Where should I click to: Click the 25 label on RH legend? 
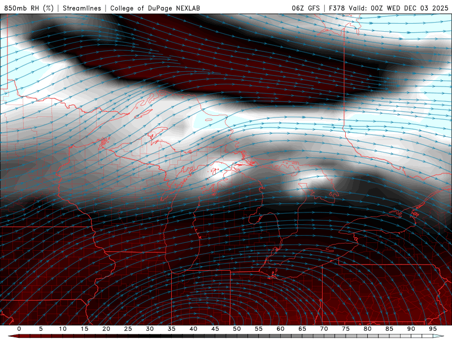pos(128,329)
